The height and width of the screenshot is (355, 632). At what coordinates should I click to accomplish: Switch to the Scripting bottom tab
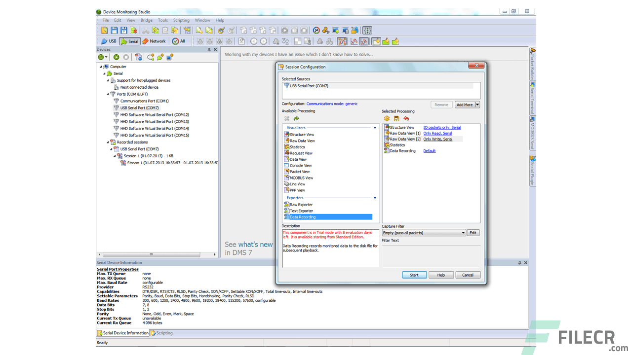[162, 333]
